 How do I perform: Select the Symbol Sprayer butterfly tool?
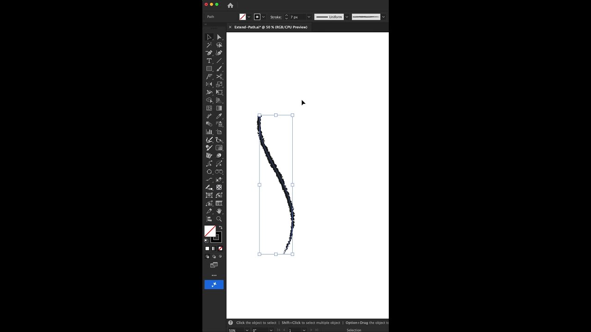coord(209,155)
